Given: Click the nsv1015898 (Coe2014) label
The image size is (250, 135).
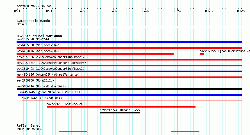Looking at the screenshot, I should (x=34, y=39).
